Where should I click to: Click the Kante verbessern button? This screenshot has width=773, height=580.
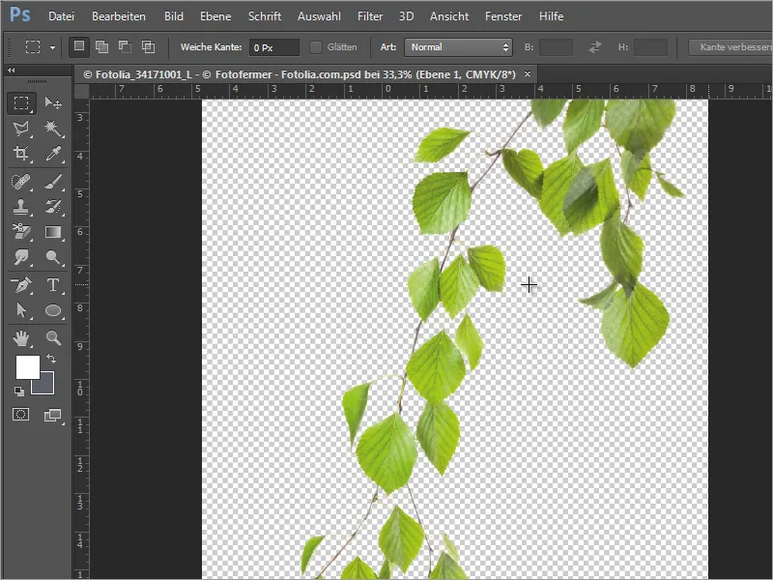(730, 47)
